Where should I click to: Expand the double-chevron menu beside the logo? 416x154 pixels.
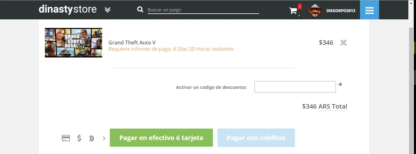pos(108,10)
